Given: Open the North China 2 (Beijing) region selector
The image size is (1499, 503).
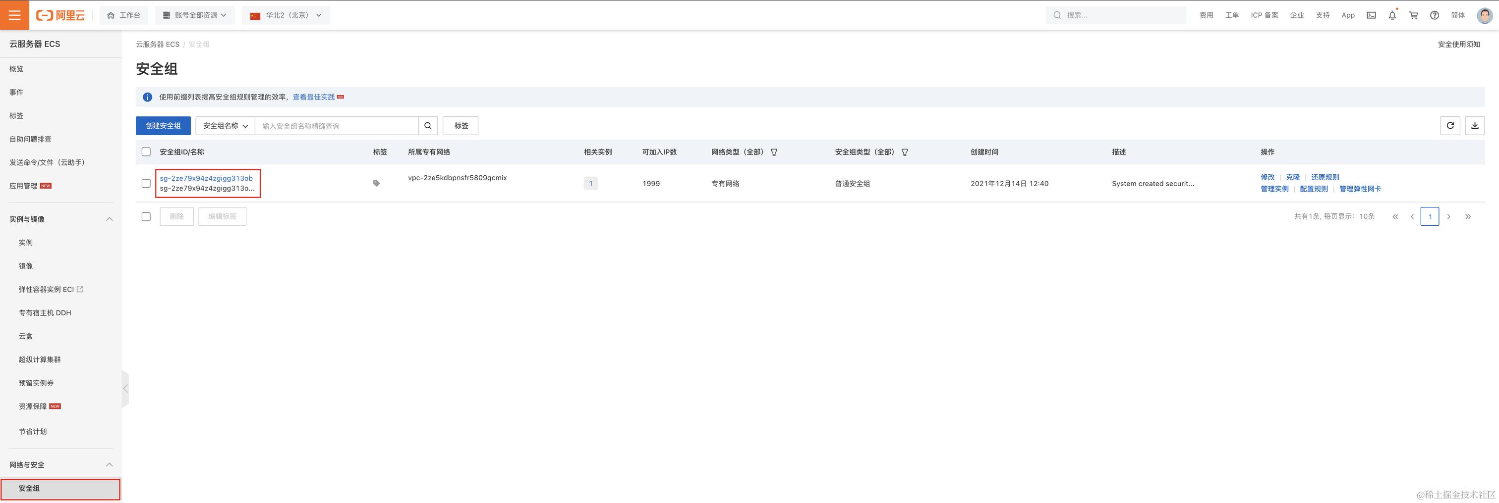Looking at the screenshot, I should 286,15.
